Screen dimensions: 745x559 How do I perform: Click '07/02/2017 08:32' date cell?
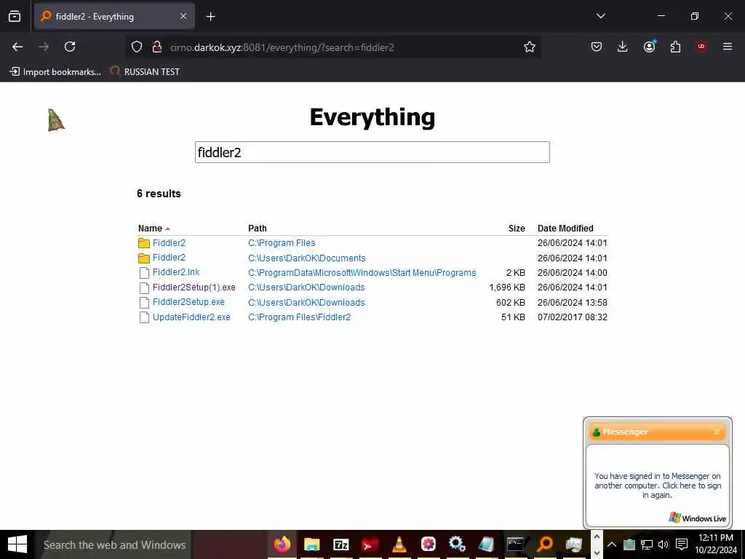pyautogui.click(x=573, y=317)
